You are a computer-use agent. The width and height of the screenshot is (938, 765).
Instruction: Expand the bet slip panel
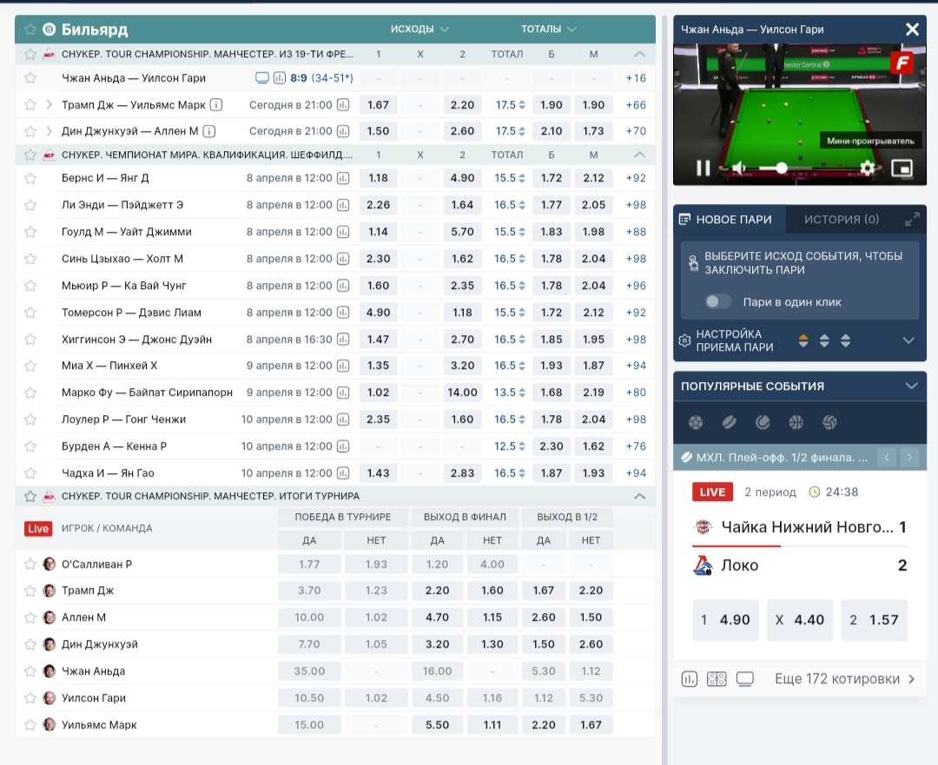point(912,220)
